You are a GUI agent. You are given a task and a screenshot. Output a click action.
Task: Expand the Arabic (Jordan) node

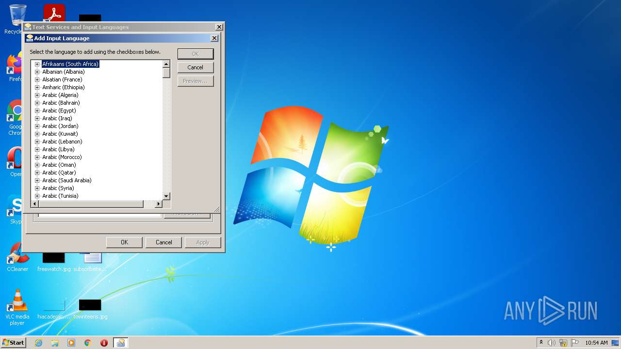coord(37,126)
